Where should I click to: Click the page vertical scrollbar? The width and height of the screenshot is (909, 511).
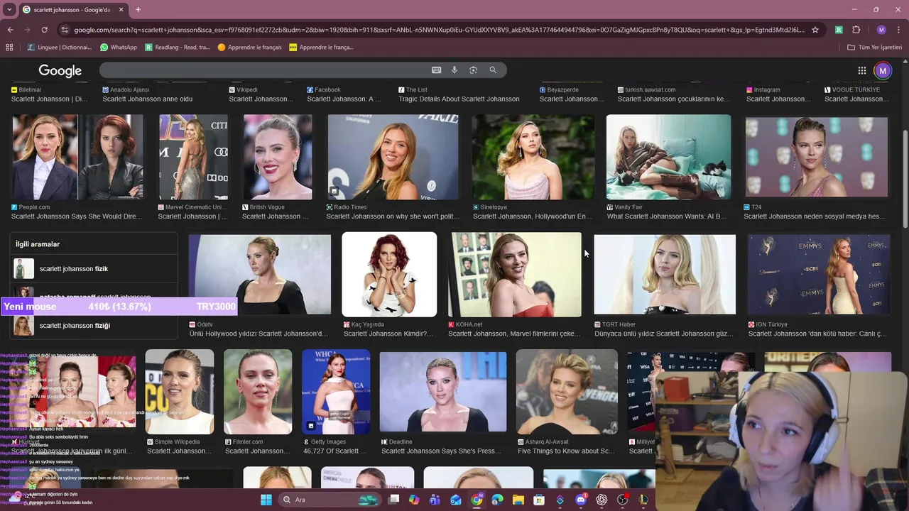905,177
